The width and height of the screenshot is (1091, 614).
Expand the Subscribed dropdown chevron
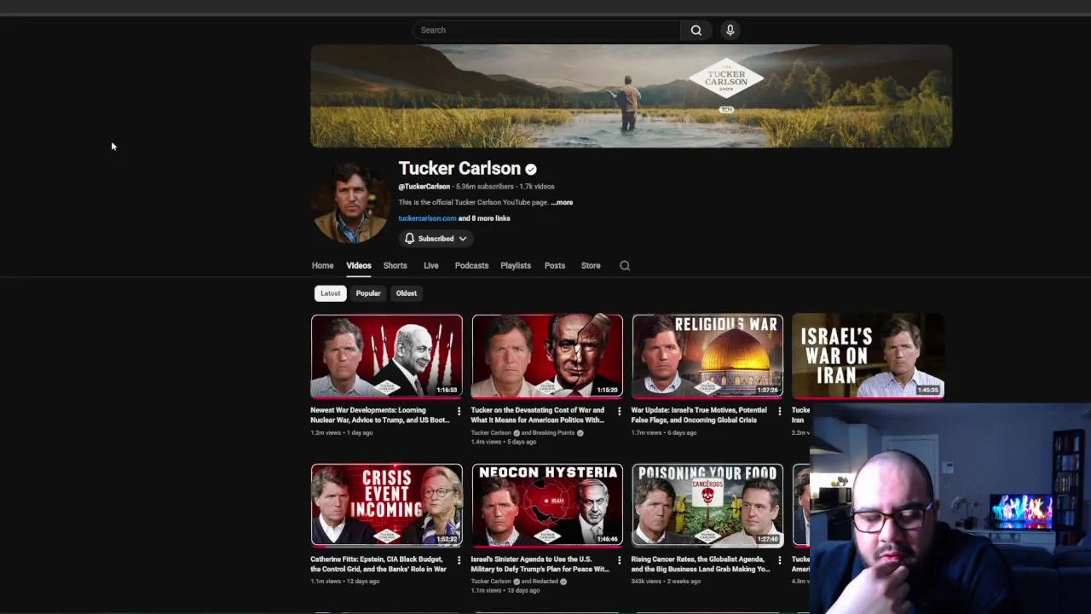pyautogui.click(x=463, y=239)
